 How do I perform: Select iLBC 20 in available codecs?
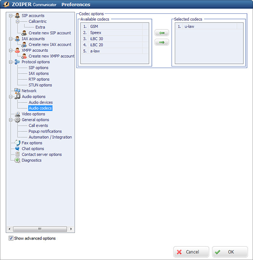[x=115, y=45]
